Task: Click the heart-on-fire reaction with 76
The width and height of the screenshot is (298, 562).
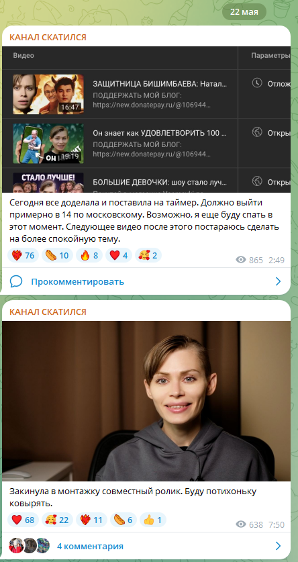Action: (x=23, y=256)
